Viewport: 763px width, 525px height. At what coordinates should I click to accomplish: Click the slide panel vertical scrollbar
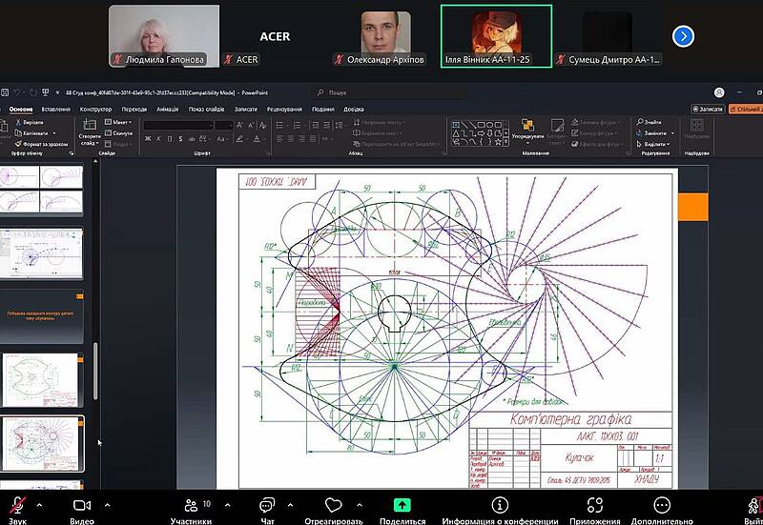point(94,372)
